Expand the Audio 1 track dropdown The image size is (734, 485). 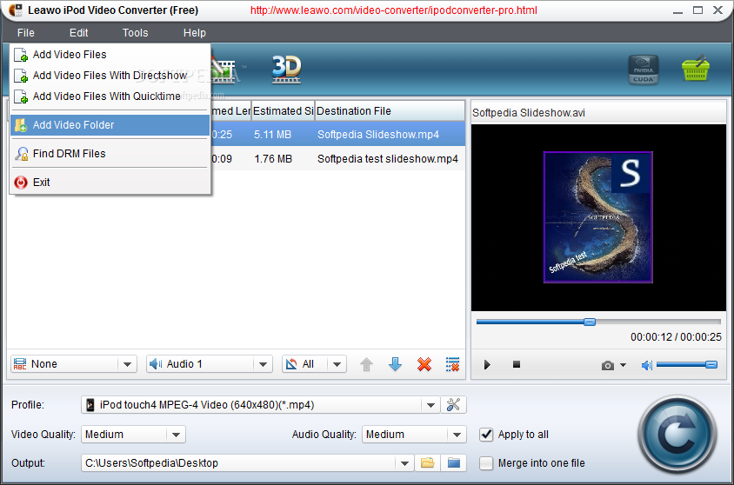coord(263,364)
